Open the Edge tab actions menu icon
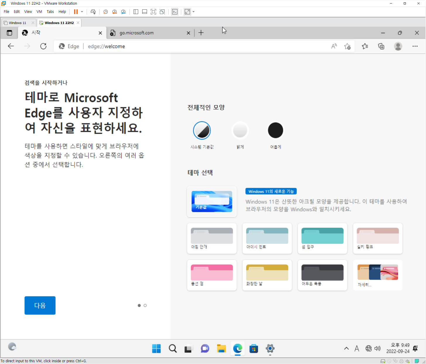Viewport: 426px width, 364px height. pyautogui.click(x=9, y=33)
